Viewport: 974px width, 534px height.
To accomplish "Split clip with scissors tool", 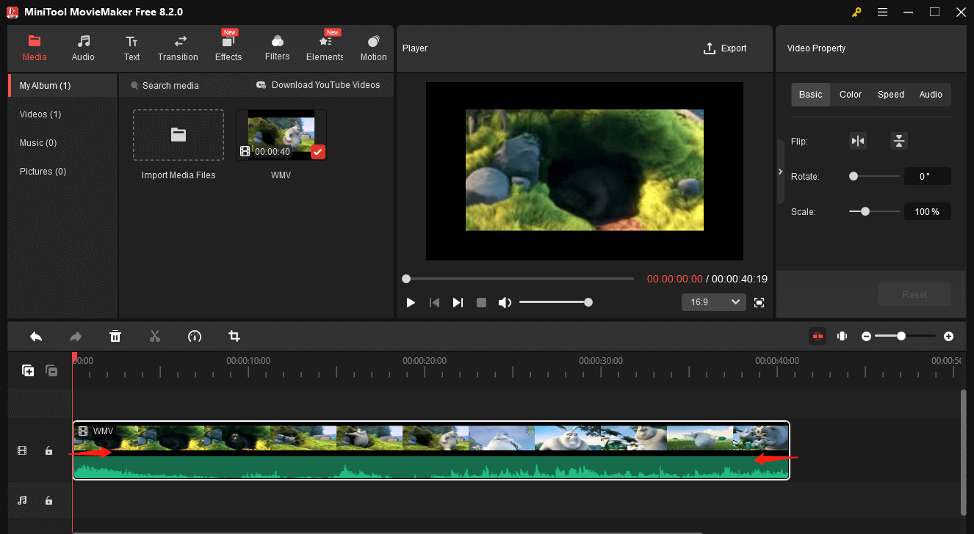I will pyautogui.click(x=155, y=337).
